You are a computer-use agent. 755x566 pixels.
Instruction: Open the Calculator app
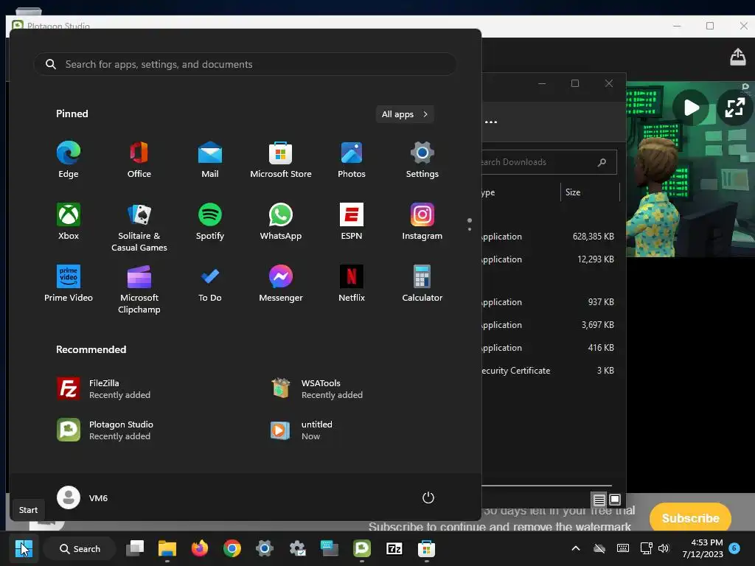(x=422, y=284)
